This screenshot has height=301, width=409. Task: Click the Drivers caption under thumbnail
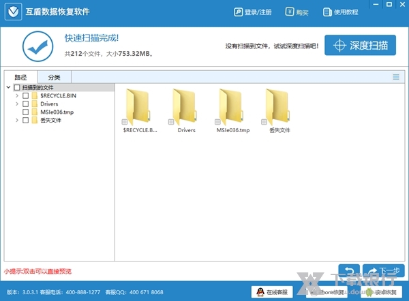(x=187, y=130)
